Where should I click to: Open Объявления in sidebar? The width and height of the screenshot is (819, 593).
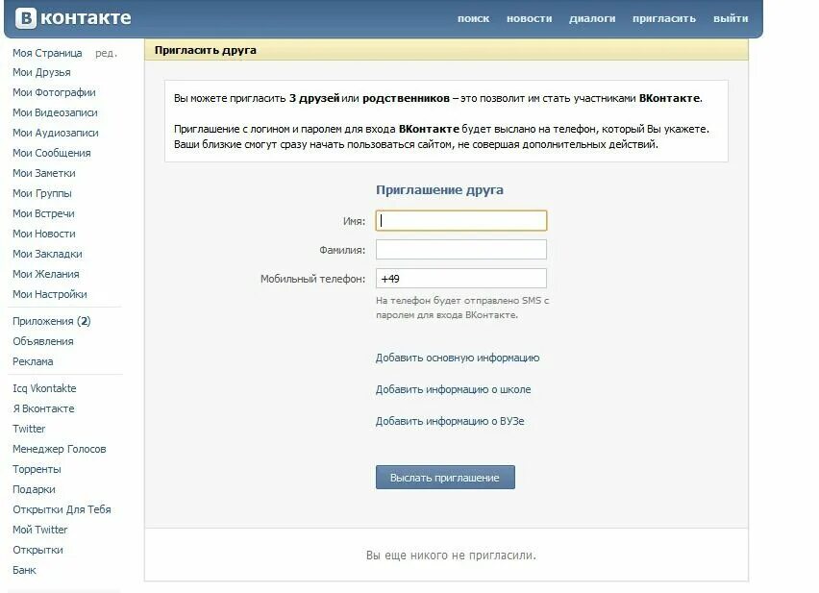click(43, 341)
